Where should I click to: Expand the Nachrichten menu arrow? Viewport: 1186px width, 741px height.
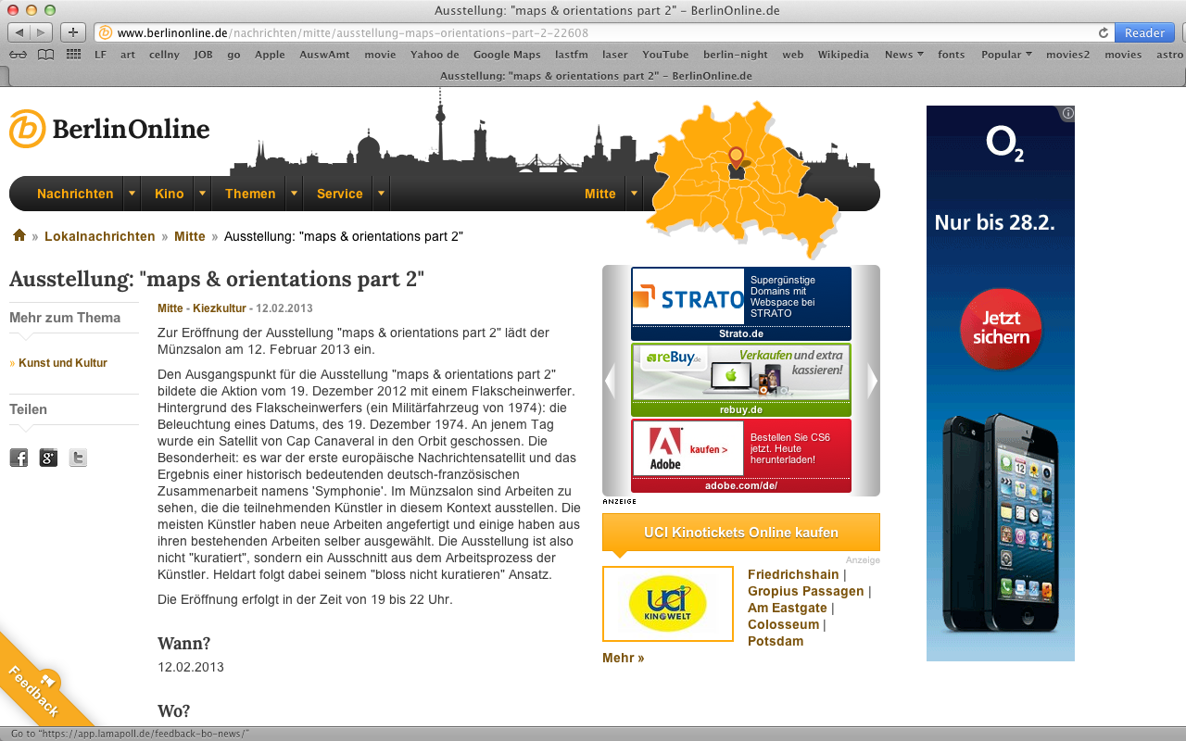tap(132, 194)
